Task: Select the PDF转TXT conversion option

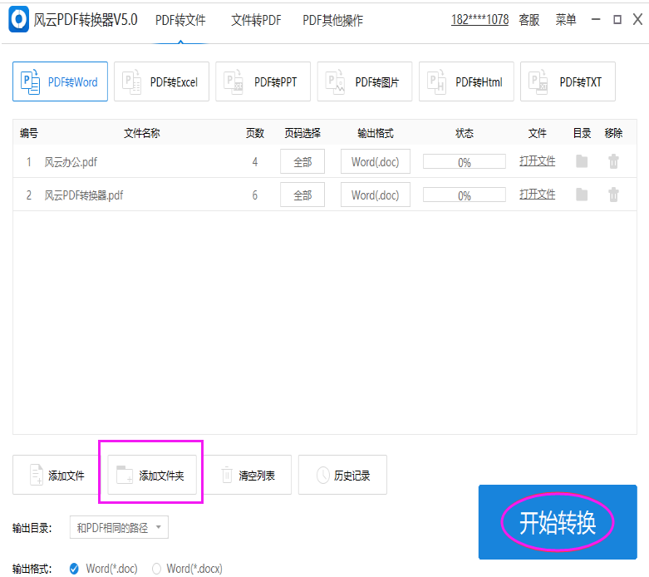Action: coord(568,81)
